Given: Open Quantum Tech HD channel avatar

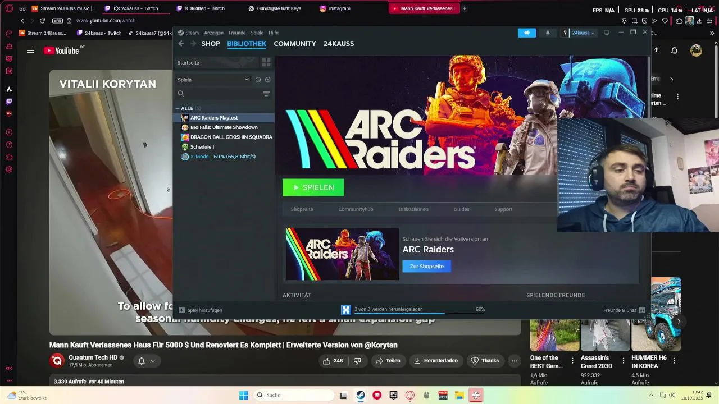Looking at the screenshot, I should tap(57, 361).
